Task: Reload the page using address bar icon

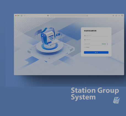Action: [87, 16]
